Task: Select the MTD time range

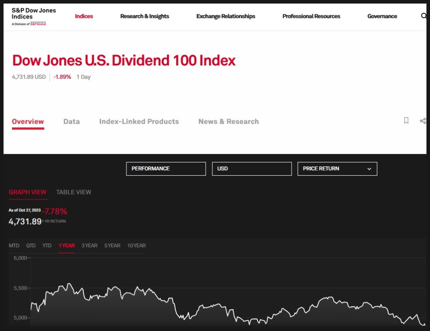Action: [x=14, y=246]
